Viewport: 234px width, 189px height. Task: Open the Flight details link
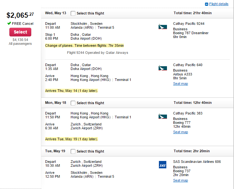pyautogui.click(x=219, y=4)
